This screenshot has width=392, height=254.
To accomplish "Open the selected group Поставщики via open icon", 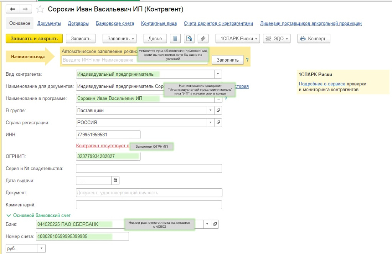I will click(218, 111).
